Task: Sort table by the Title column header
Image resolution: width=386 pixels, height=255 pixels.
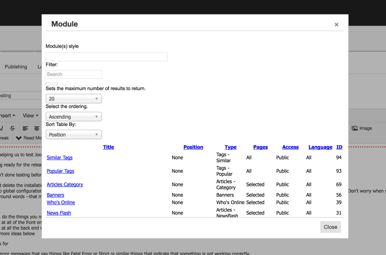Action: click(108, 147)
